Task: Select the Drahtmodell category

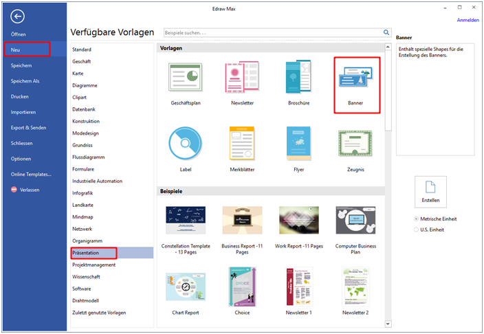Action: tap(85, 300)
